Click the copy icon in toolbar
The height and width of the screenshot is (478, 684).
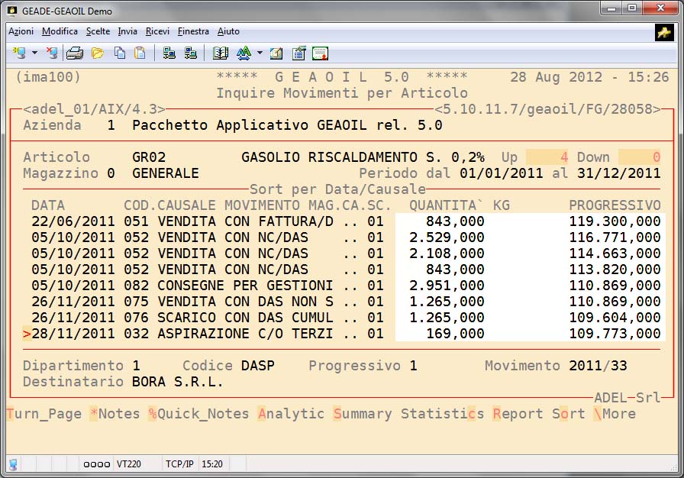pyautogui.click(x=119, y=53)
